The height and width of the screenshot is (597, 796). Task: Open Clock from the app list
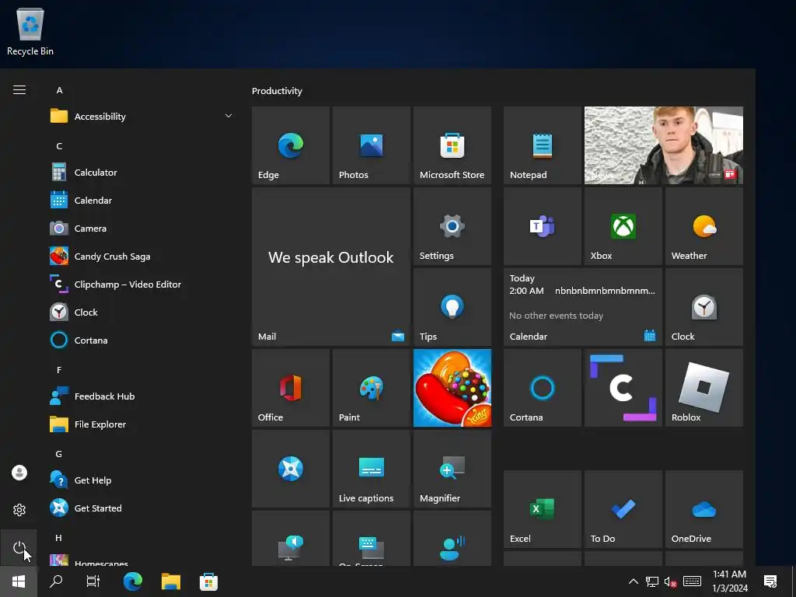pos(141,312)
